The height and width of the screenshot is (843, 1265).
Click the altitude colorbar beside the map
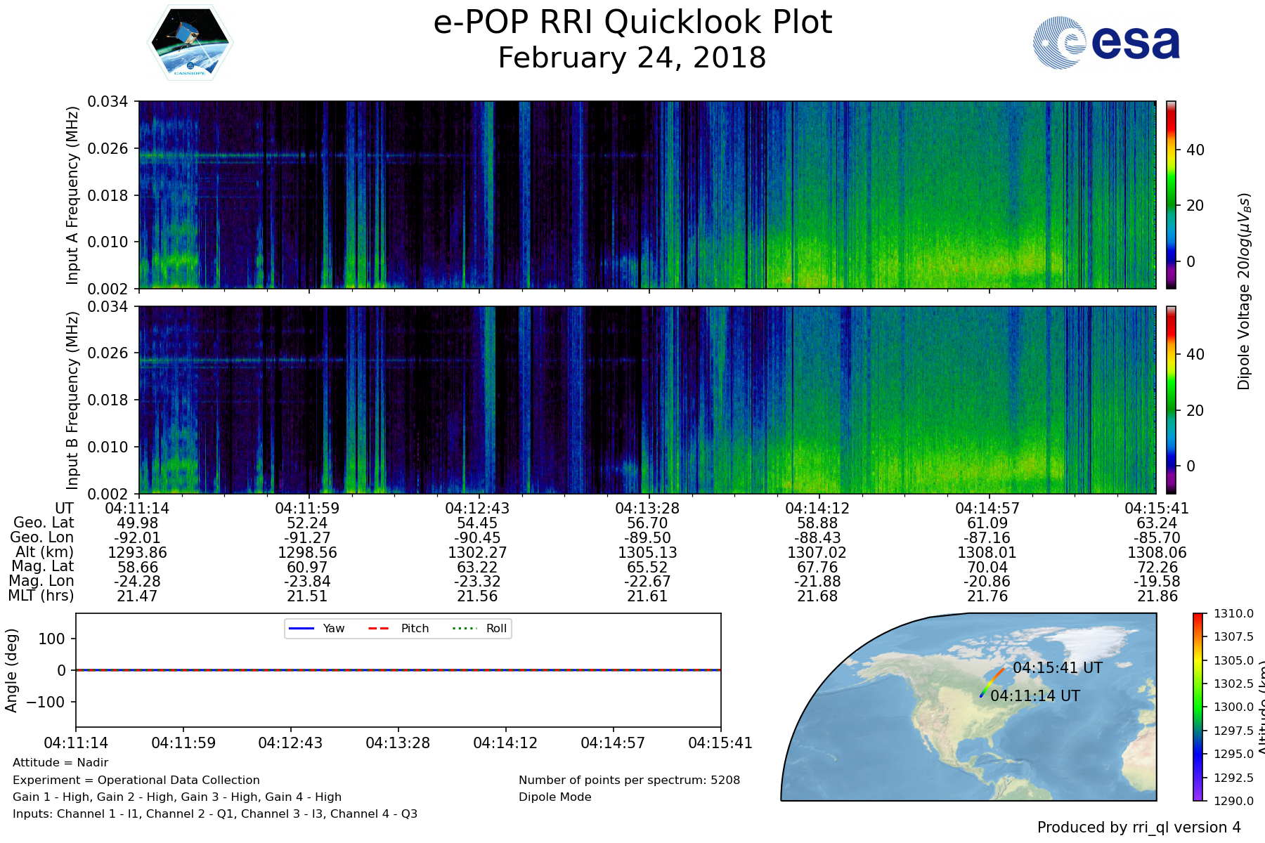[1198, 707]
